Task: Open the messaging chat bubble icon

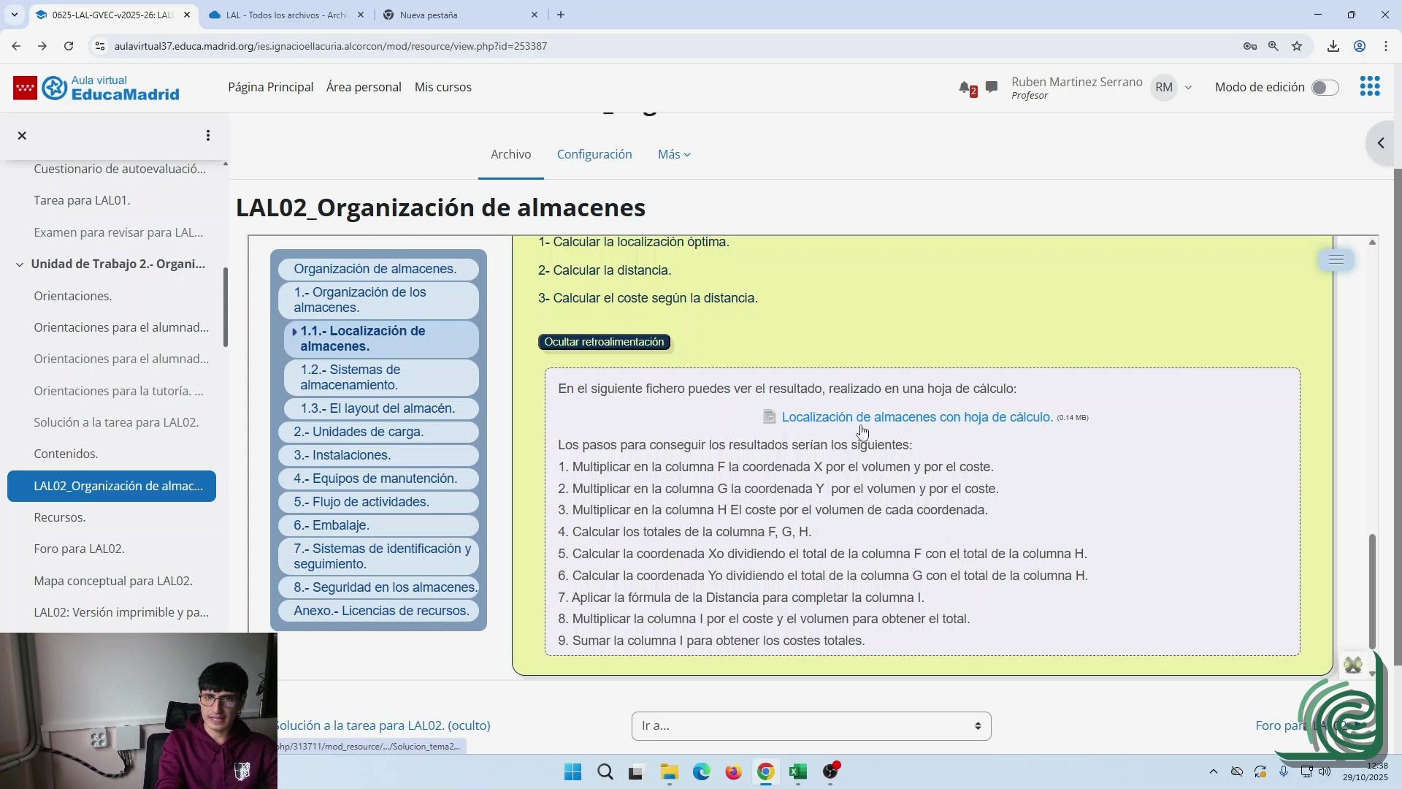Action: click(992, 87)
